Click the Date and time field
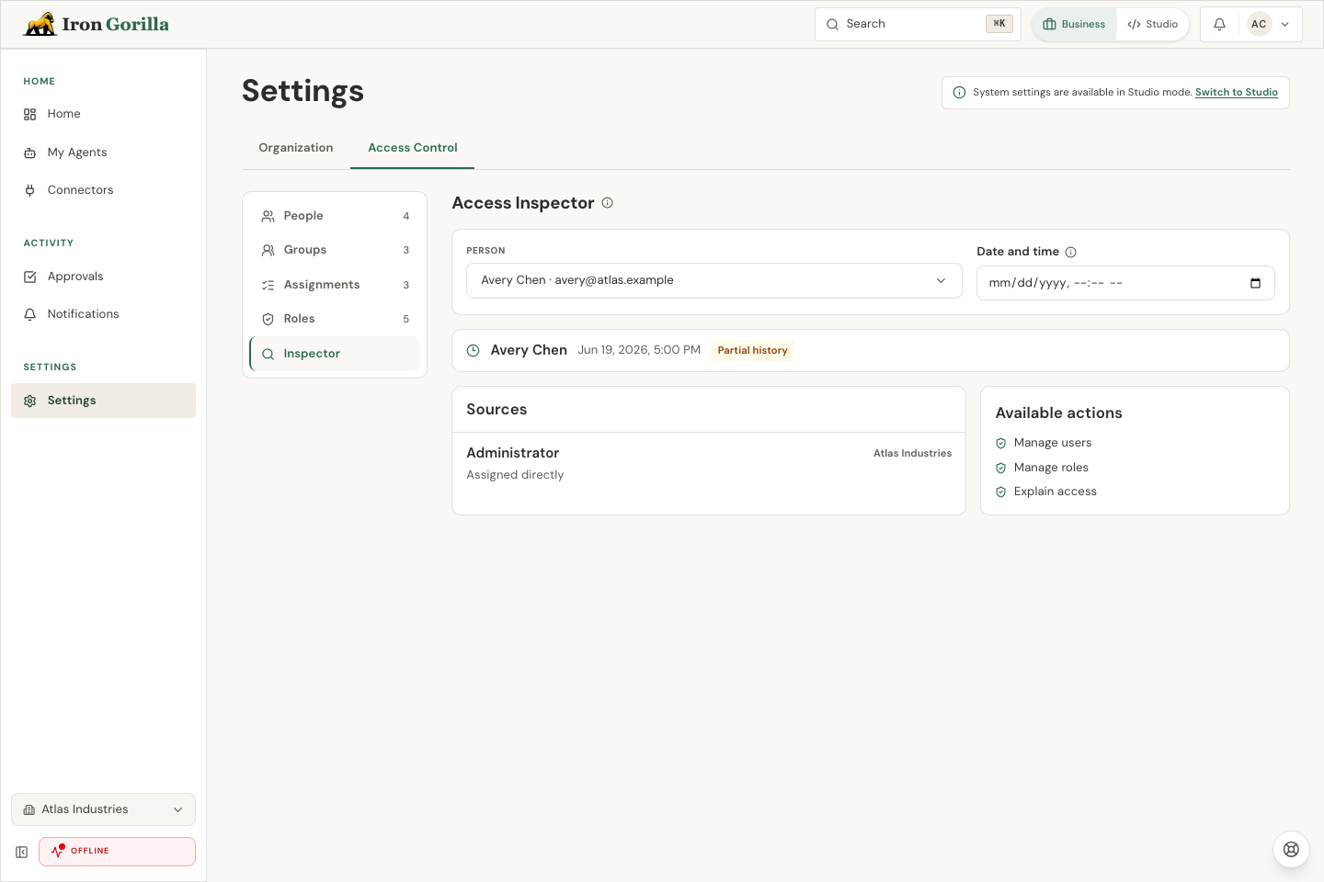 (1125, 283)
